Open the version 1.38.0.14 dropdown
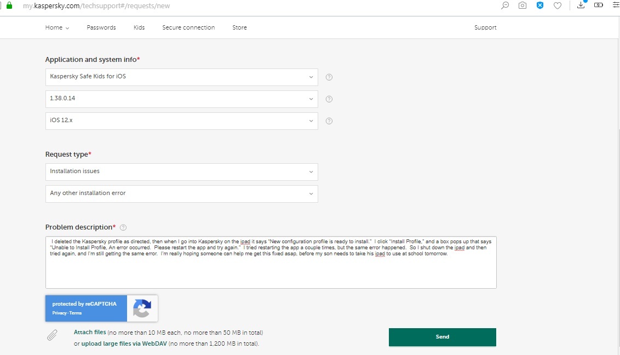The width and height of the screenshot is (620, 355). 181,99
